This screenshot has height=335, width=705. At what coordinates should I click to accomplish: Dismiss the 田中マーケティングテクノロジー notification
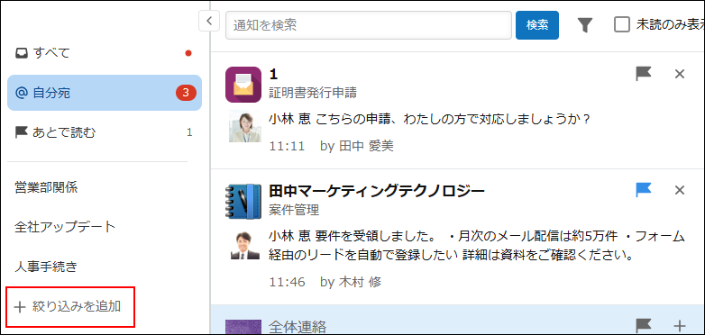[x=680, y=190]
